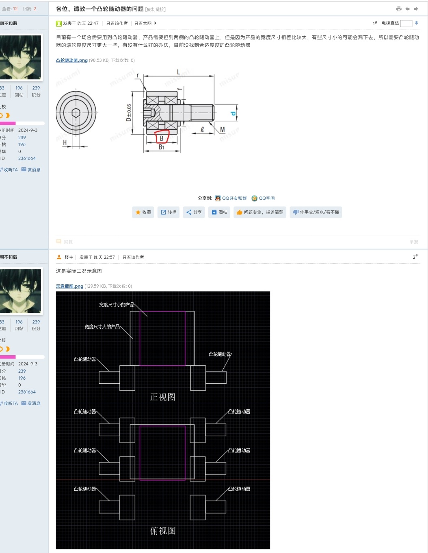Viewport: 428px width, 553px height.
Task: Click the print icon in the thread header
Action: (398, 9)
